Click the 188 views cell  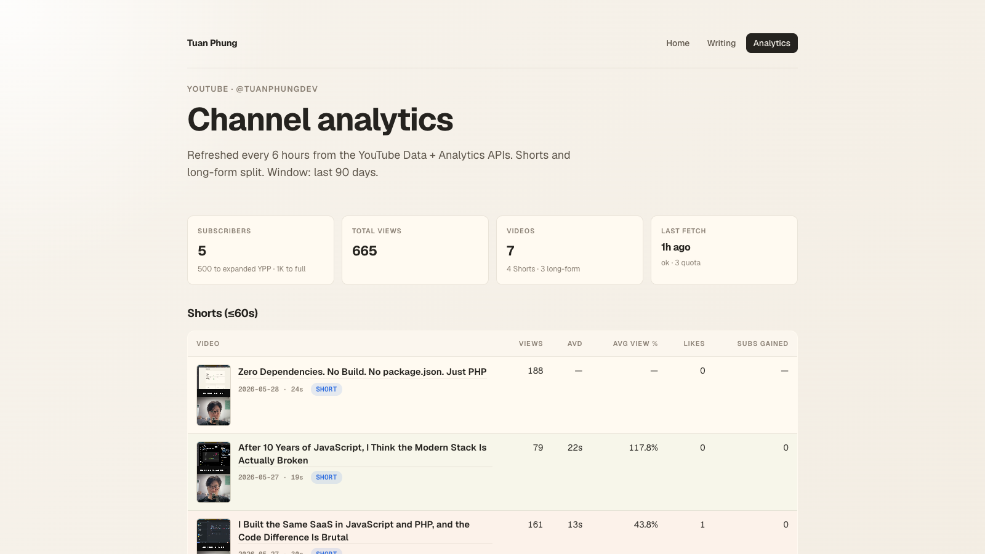point(536,371)
